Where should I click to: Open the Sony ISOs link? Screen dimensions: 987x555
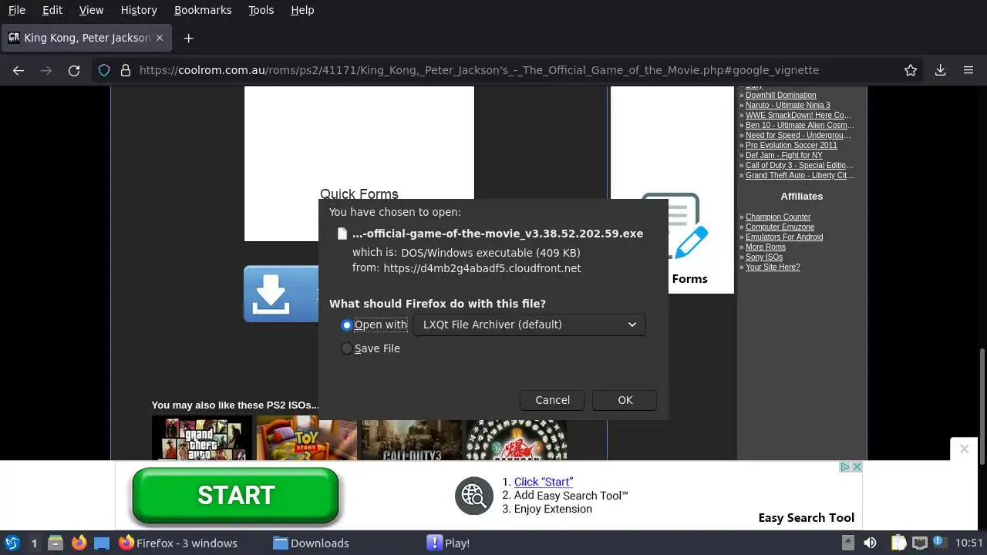(764, 257)
